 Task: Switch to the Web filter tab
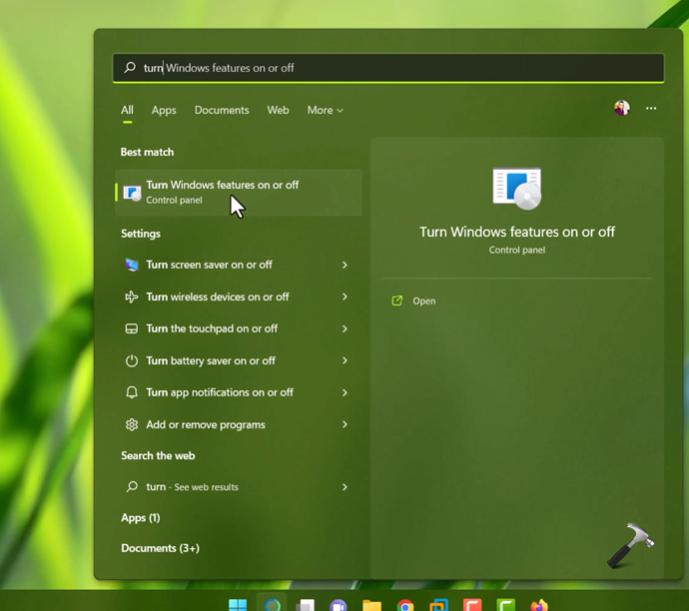pos(279,110)
